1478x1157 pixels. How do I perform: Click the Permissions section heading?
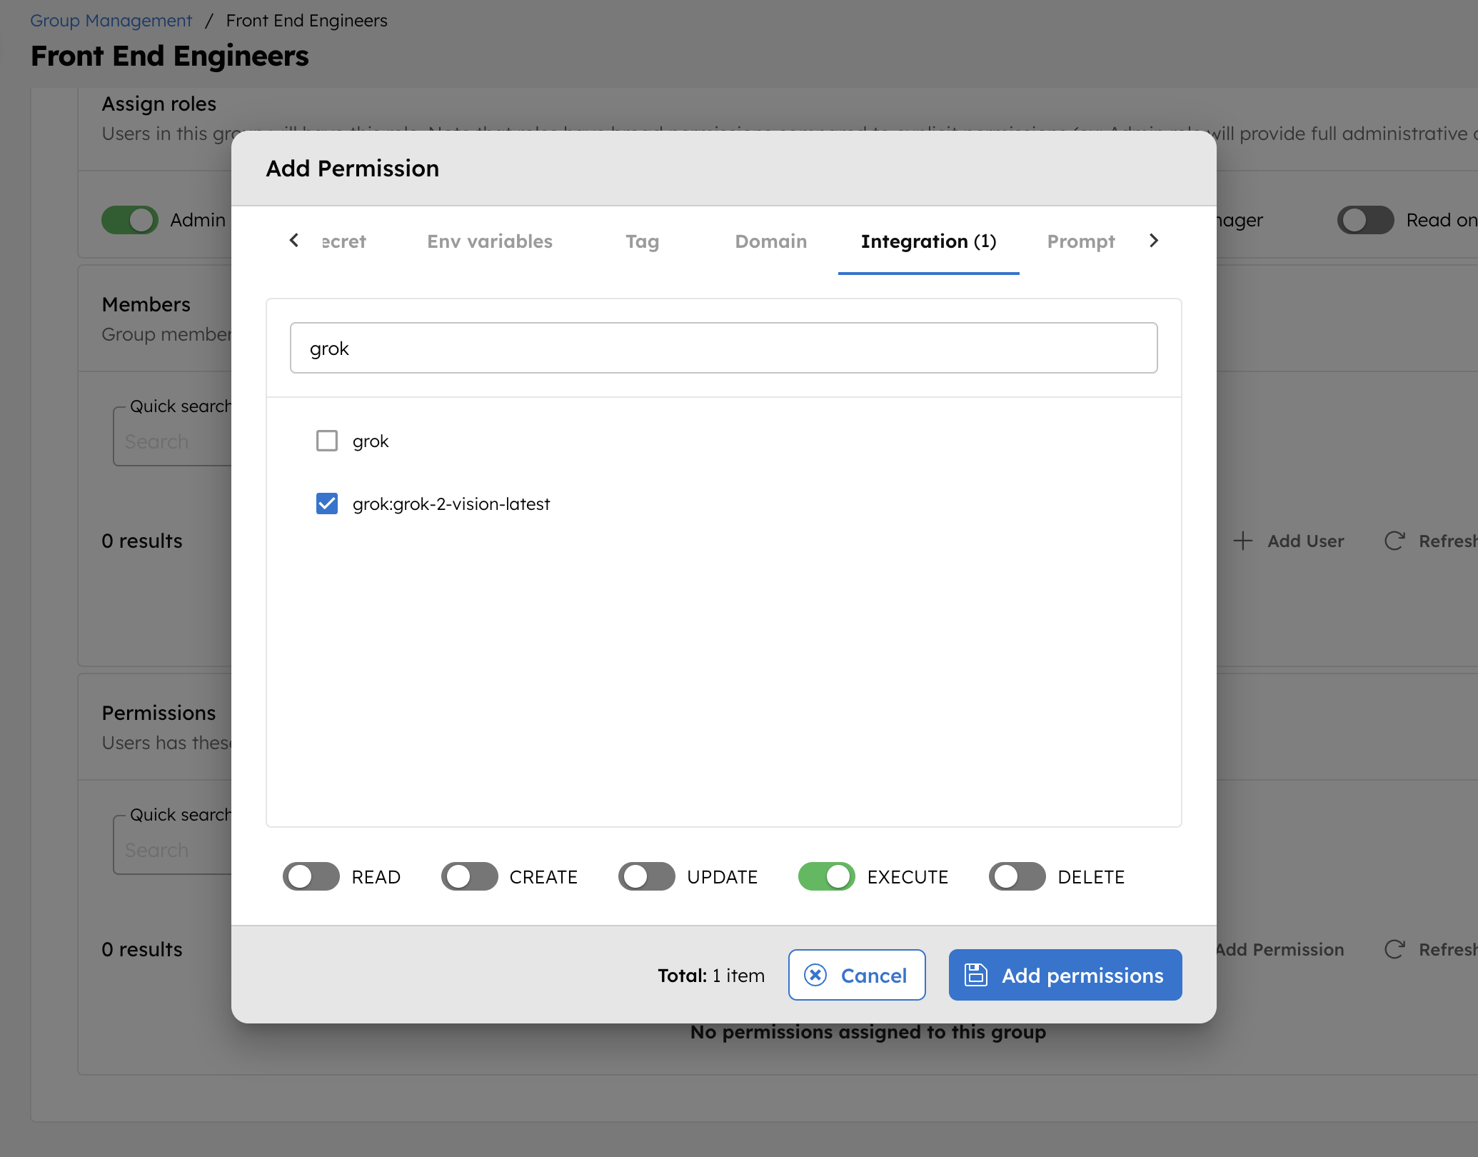point(159,713)
